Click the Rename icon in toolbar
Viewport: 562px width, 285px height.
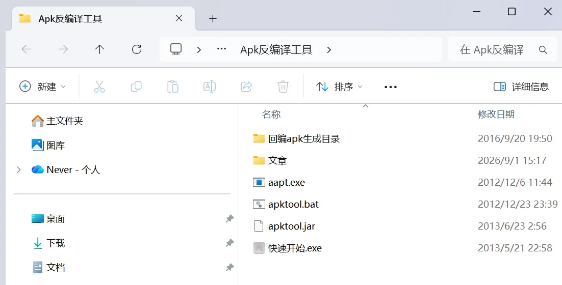pyautogui.click(x=209, y=87)
